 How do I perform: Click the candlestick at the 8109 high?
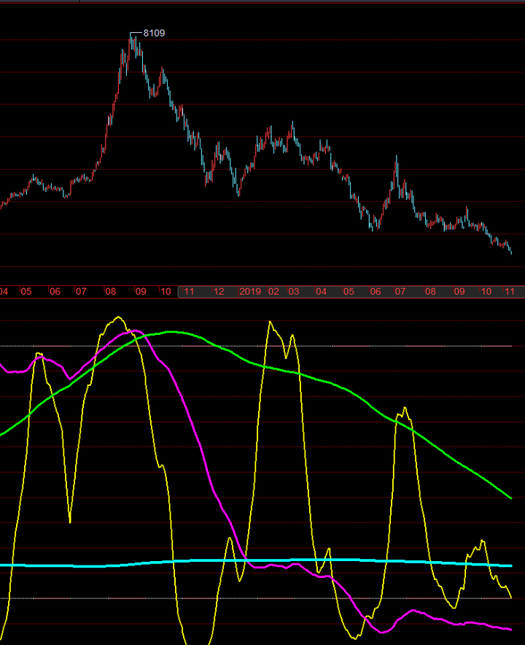tap(131, 41)
